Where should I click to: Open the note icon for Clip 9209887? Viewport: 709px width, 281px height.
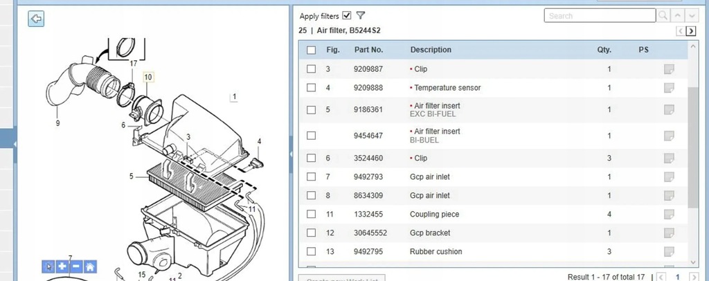(x=669, y=69)
